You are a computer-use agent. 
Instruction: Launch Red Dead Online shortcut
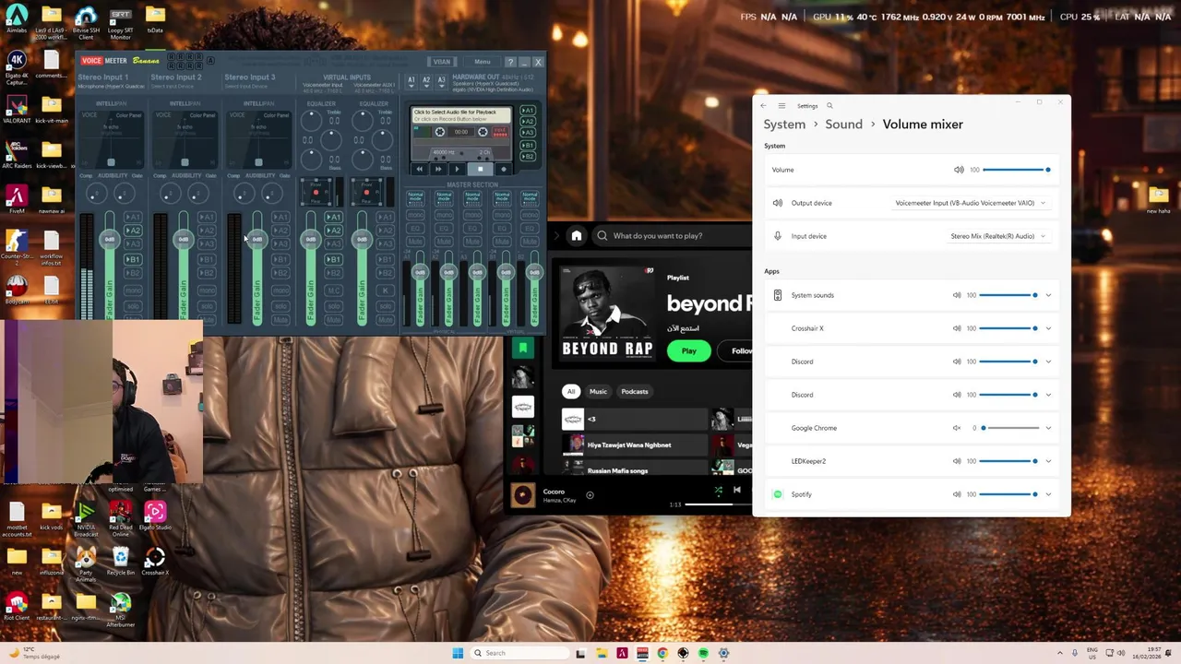coord(120,519)
